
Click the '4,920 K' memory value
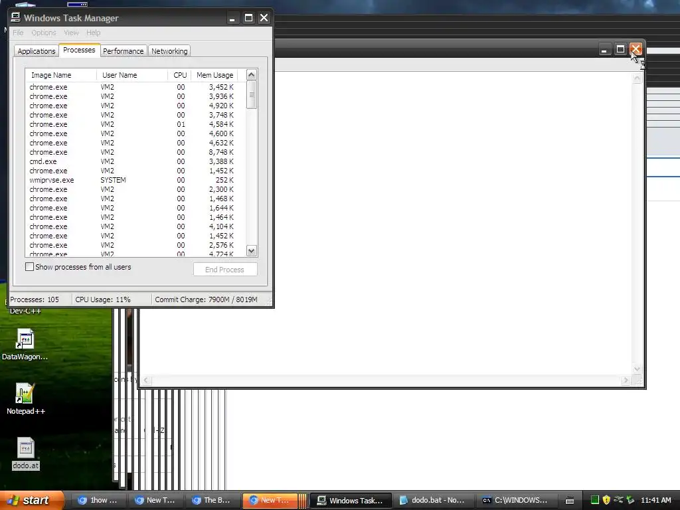[x=221, y=106]
